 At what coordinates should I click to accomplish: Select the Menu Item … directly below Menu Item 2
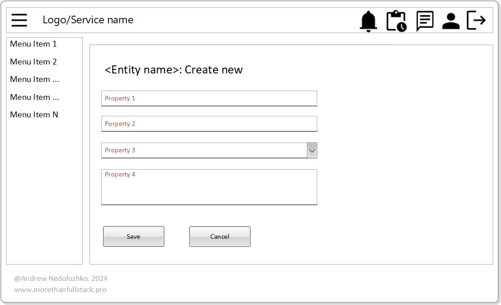pos(35,79)
